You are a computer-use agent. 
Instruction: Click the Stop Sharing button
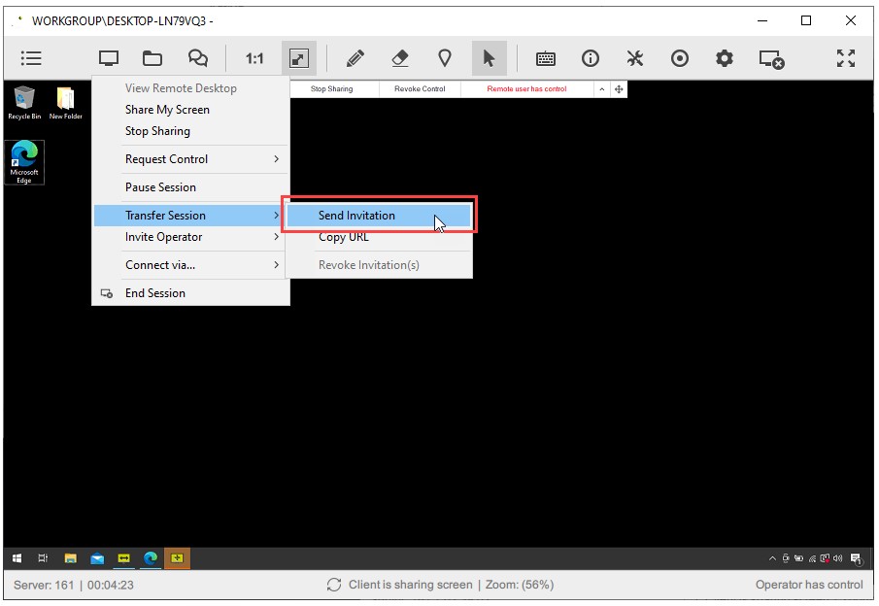(x=334, y=87)
